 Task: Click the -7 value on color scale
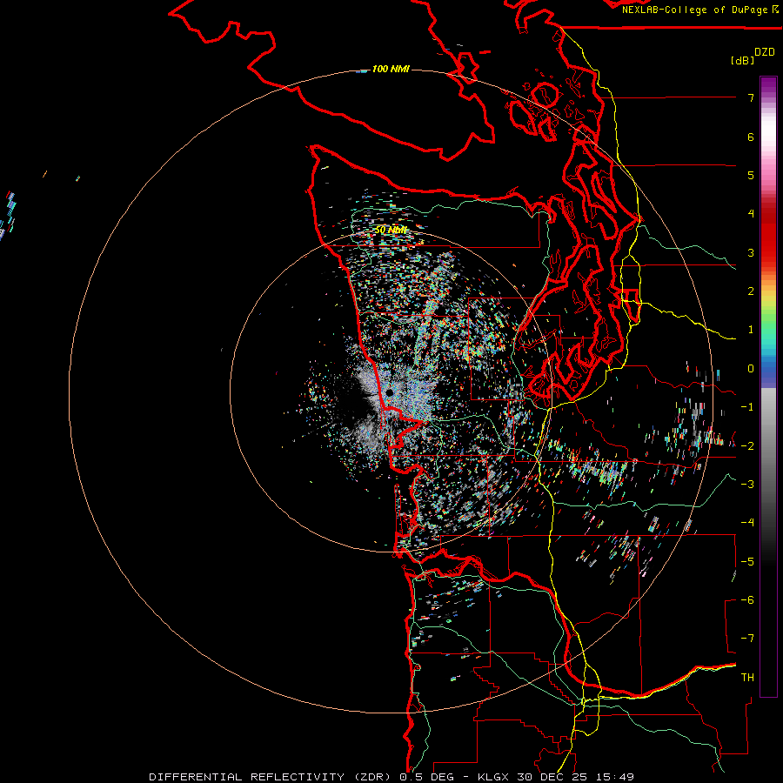[747, 639]
